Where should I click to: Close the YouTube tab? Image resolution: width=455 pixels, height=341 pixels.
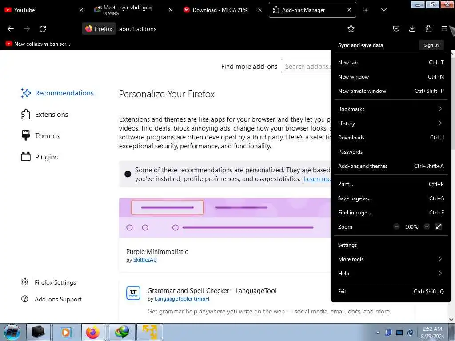[81, 10]
